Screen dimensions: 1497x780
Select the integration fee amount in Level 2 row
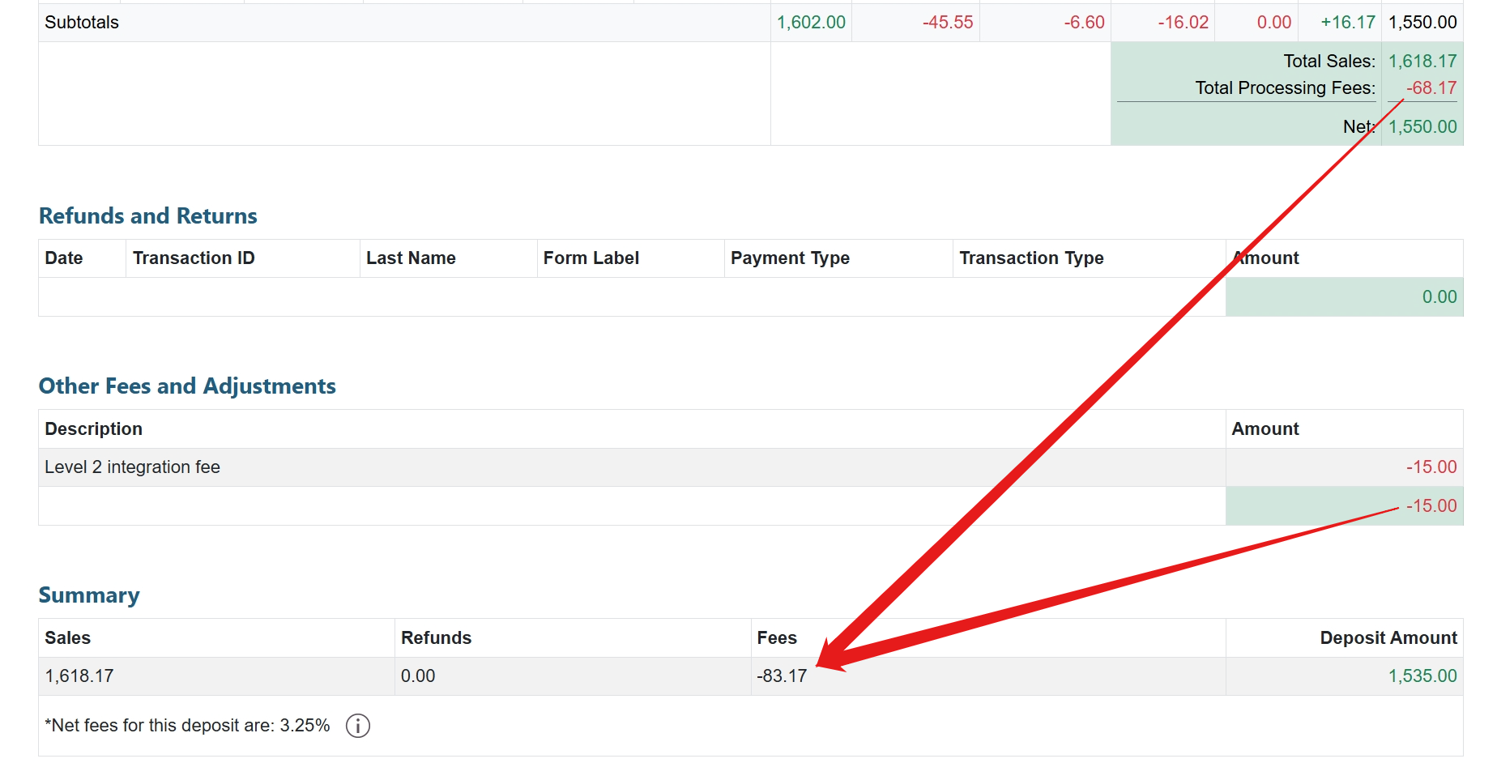(1431, 467)
